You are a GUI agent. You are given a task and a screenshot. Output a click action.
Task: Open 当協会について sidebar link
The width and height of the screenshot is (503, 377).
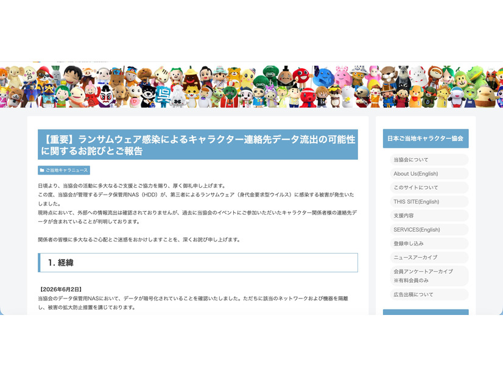429,159
